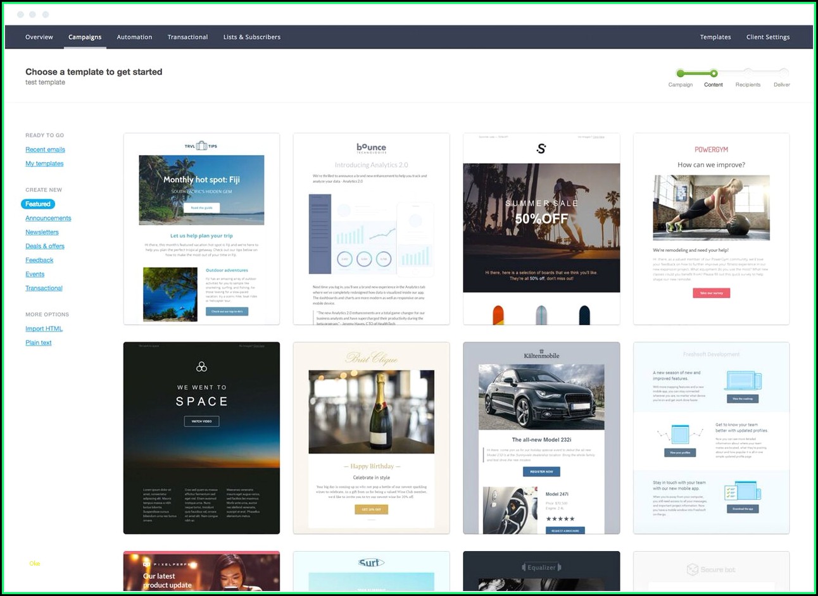Screen dimensions: 818x596
Task: Open the Fiji travel tips template
Action: coord(201,228)
